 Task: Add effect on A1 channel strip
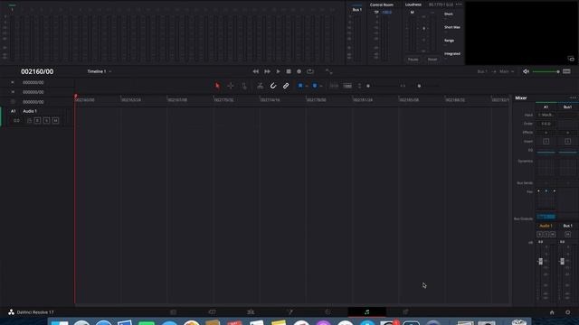tap(546, 133)
